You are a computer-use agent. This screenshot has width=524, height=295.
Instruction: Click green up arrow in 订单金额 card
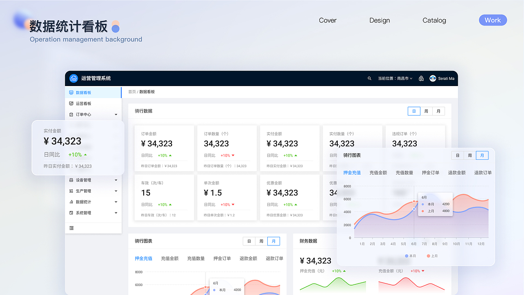[170, 156]
